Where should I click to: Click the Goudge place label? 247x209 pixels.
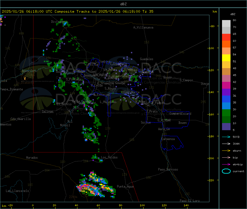(x=120, y=83)
